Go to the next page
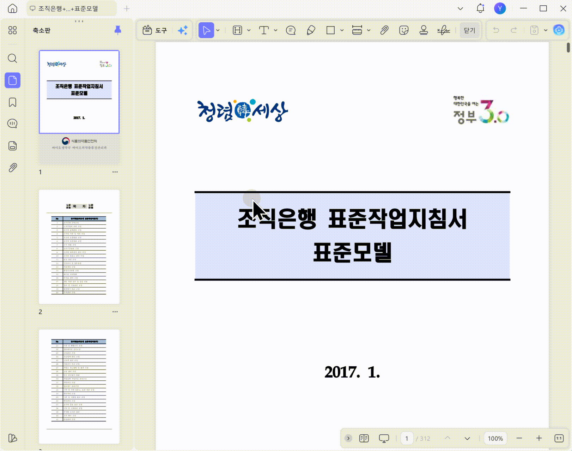The height and width of the screenshot is (451, 572). (467, 438)
